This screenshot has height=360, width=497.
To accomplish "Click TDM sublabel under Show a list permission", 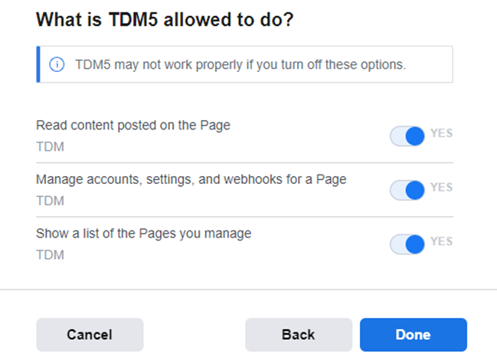I will click(x=50, y=254).
